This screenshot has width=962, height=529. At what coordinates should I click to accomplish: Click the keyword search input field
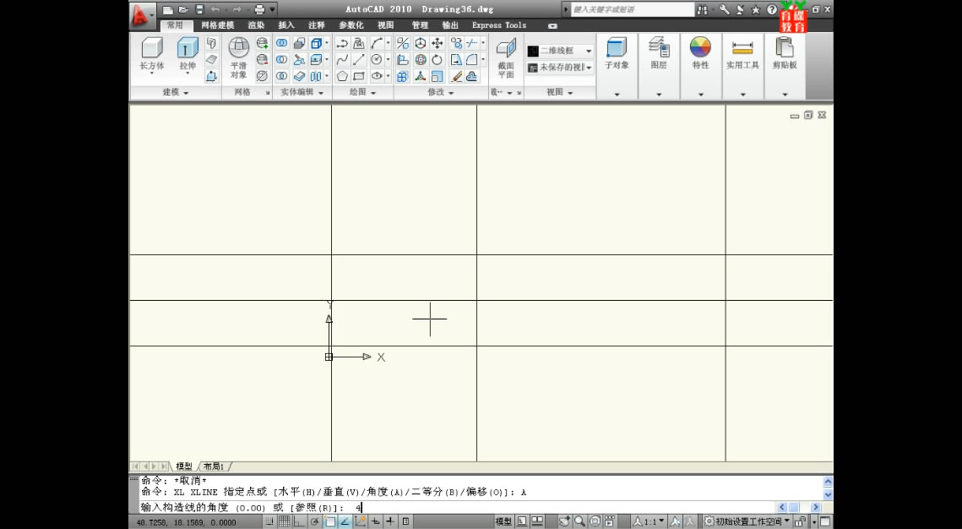pos(632,9)
